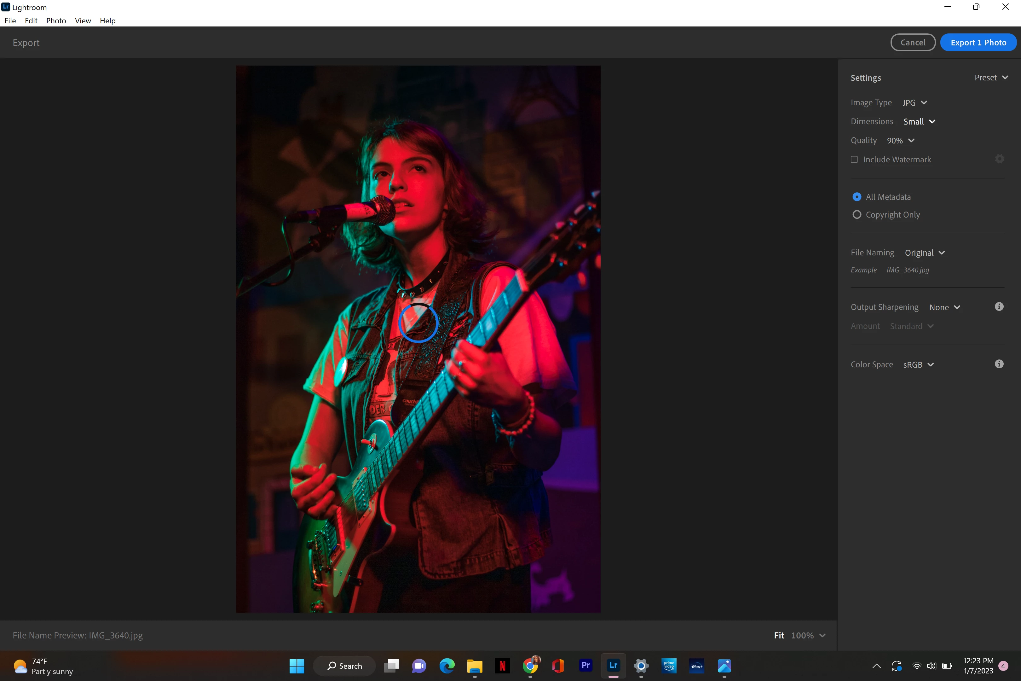Choose Copyright Only metadata option
Screen dimensions: 1021x681
click(x=857, y=215)
